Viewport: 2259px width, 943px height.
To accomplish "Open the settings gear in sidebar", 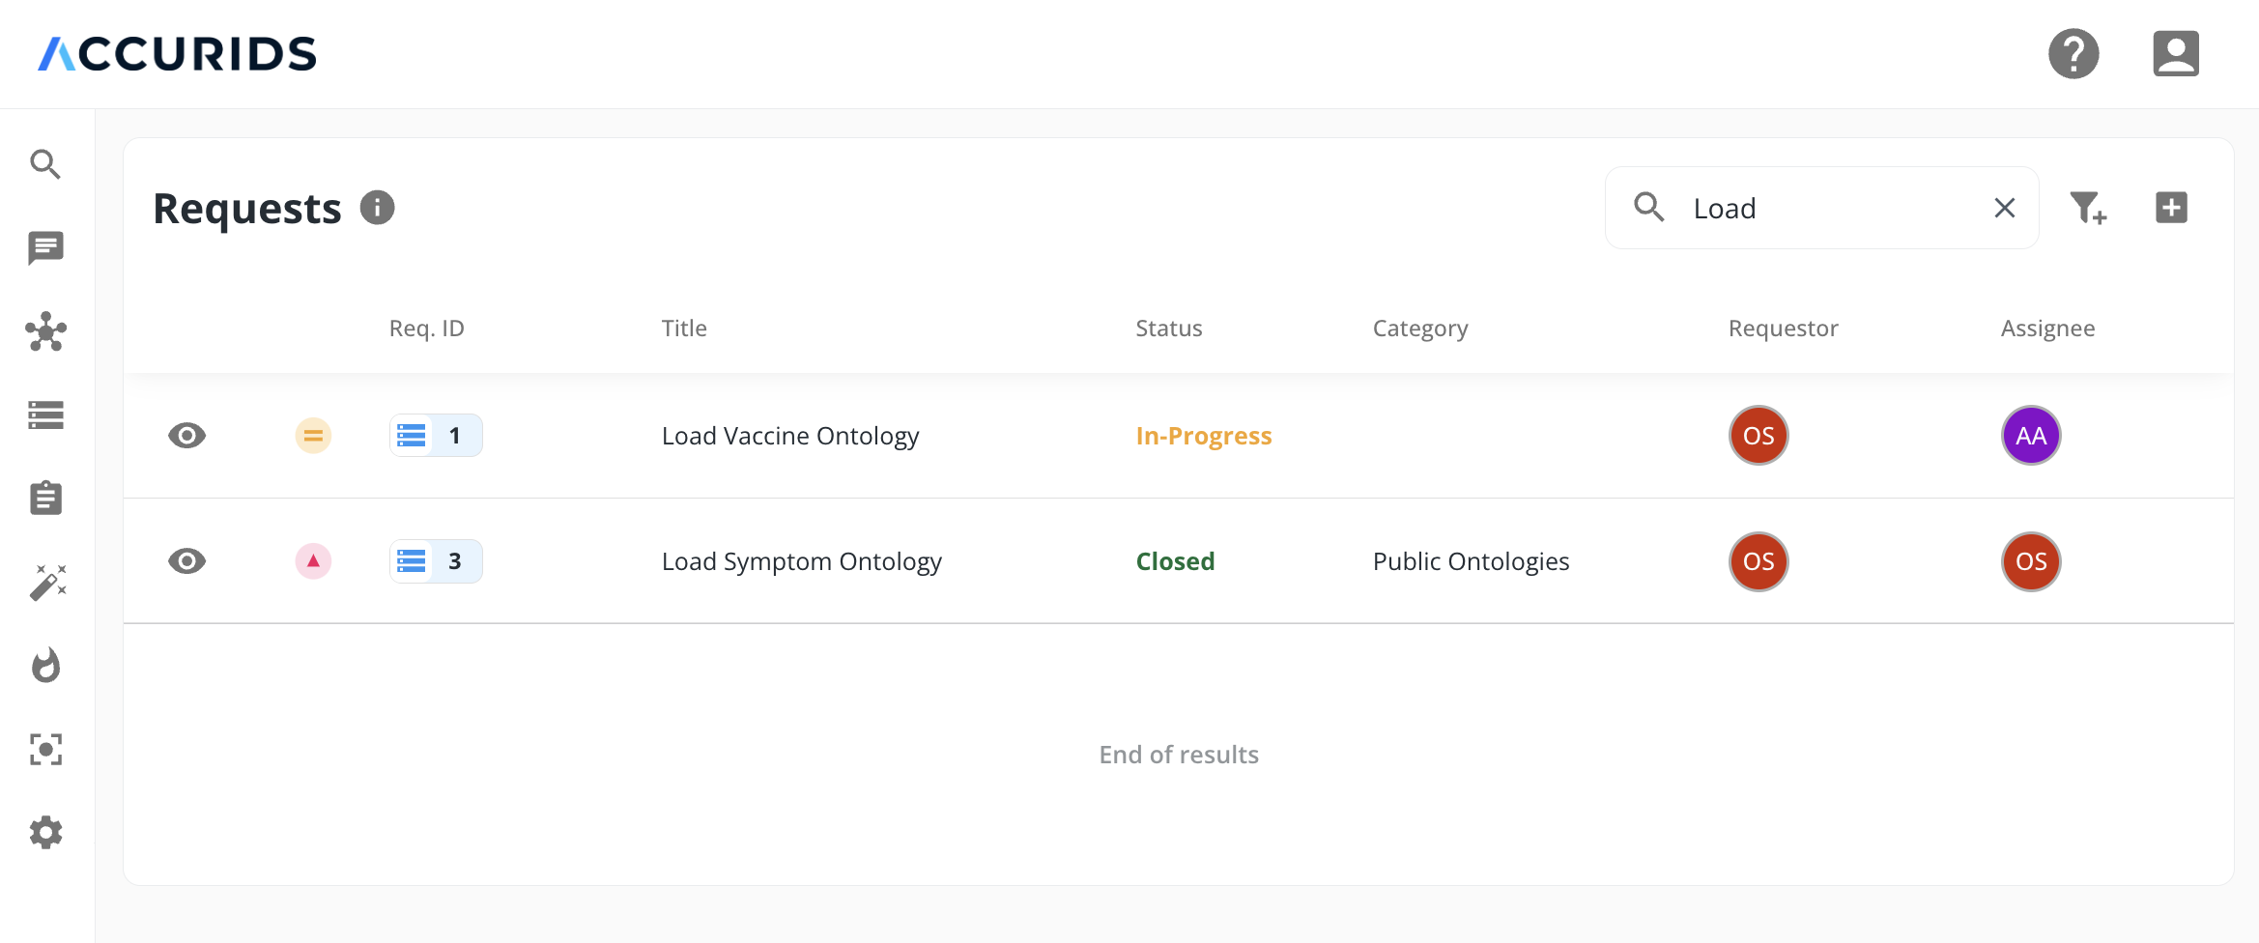I will click(45, 833).
